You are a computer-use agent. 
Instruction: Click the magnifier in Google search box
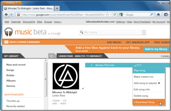[151, 14]
